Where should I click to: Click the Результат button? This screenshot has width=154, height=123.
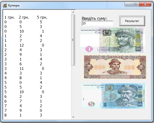[132, 21]
